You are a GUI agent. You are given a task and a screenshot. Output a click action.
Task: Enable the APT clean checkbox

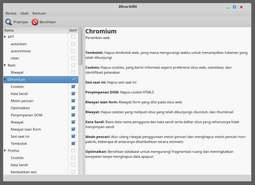tap(73, 58)
